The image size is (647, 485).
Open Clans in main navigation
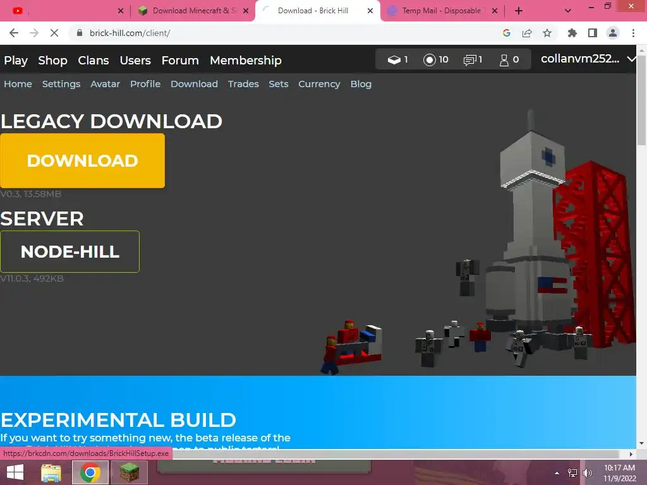[x=94, y=60]
